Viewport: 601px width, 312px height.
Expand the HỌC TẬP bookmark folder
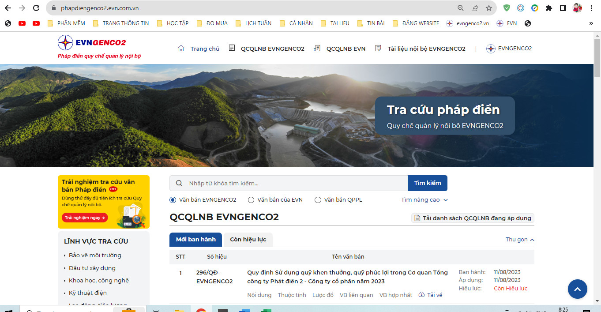(x=172, y=23)
